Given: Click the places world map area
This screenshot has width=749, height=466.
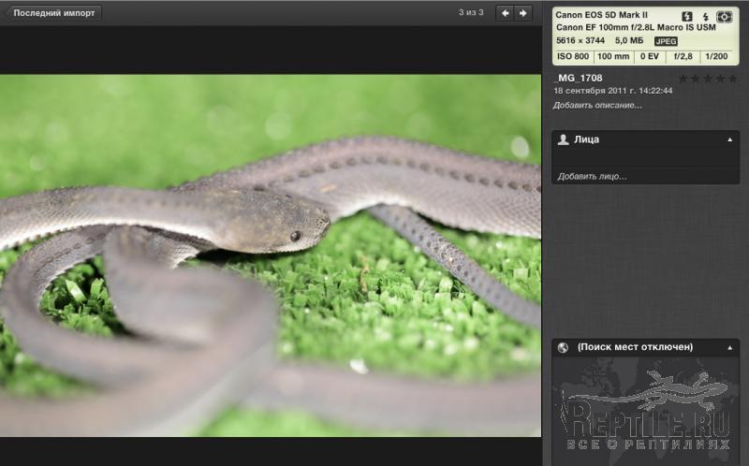Looking at the screenshot, I should [x=645, y=407].
